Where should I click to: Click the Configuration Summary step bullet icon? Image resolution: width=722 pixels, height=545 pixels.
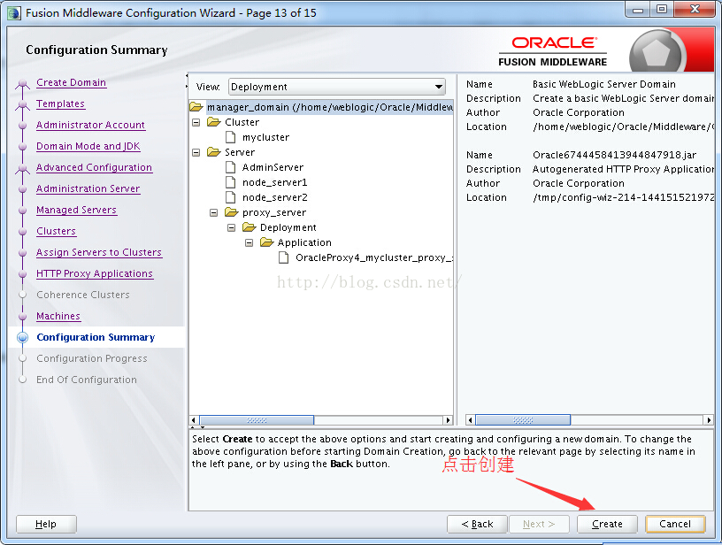(x=23, y=337)
